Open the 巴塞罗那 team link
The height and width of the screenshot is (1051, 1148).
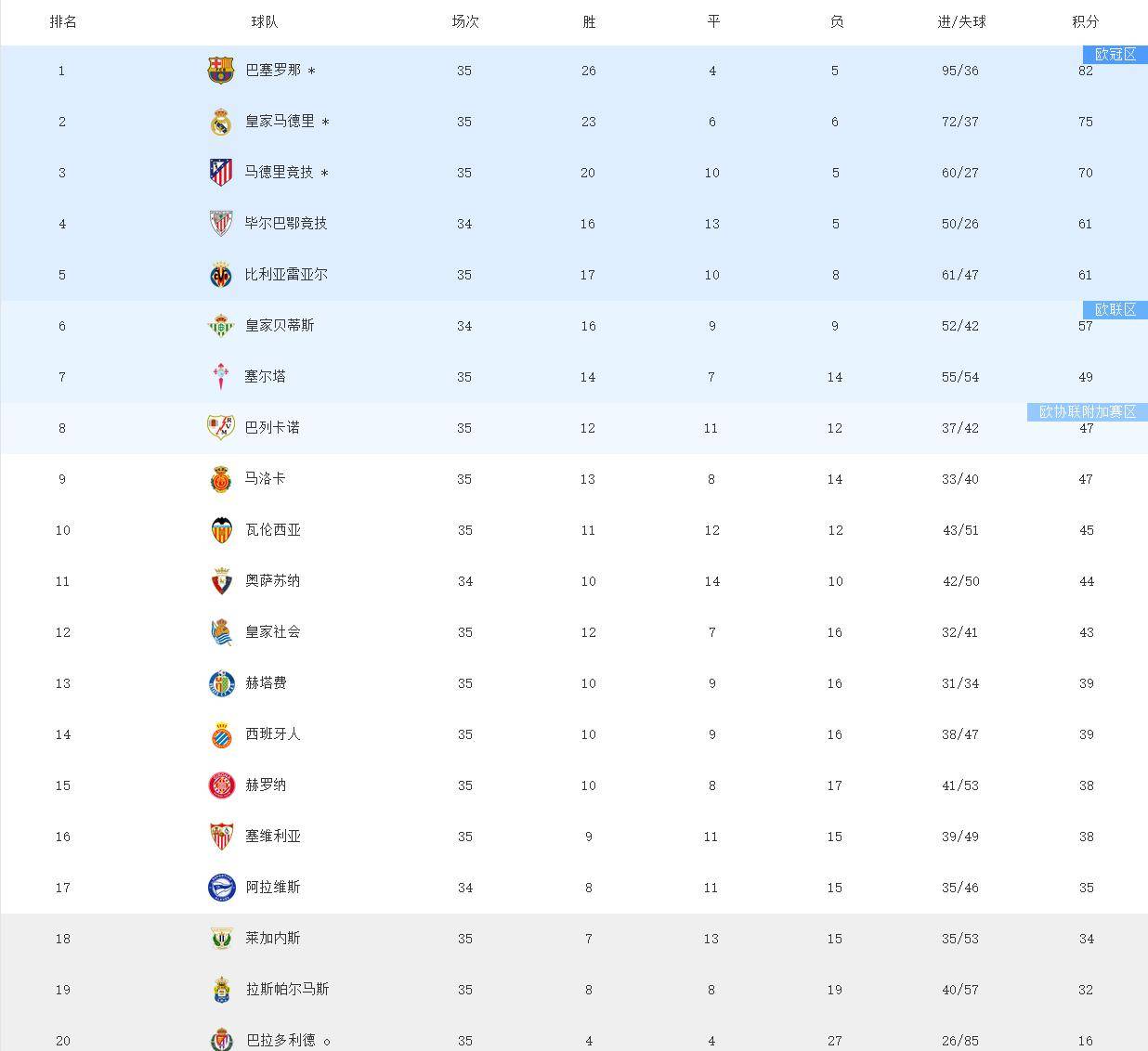click(273, 71)
